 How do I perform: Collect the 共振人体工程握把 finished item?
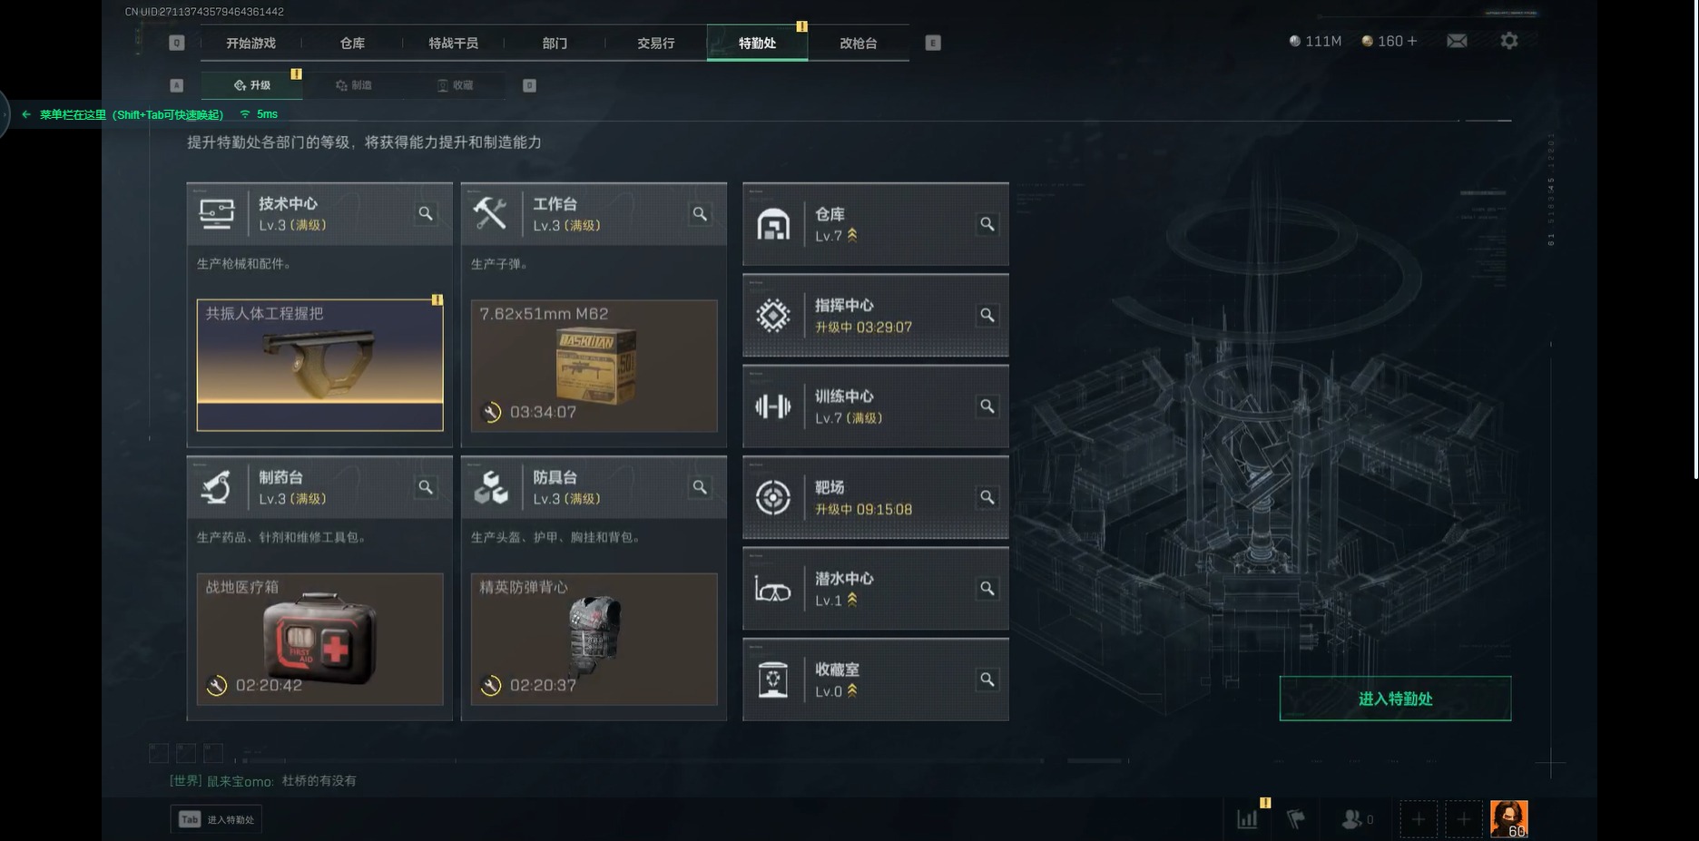[320, 365]
